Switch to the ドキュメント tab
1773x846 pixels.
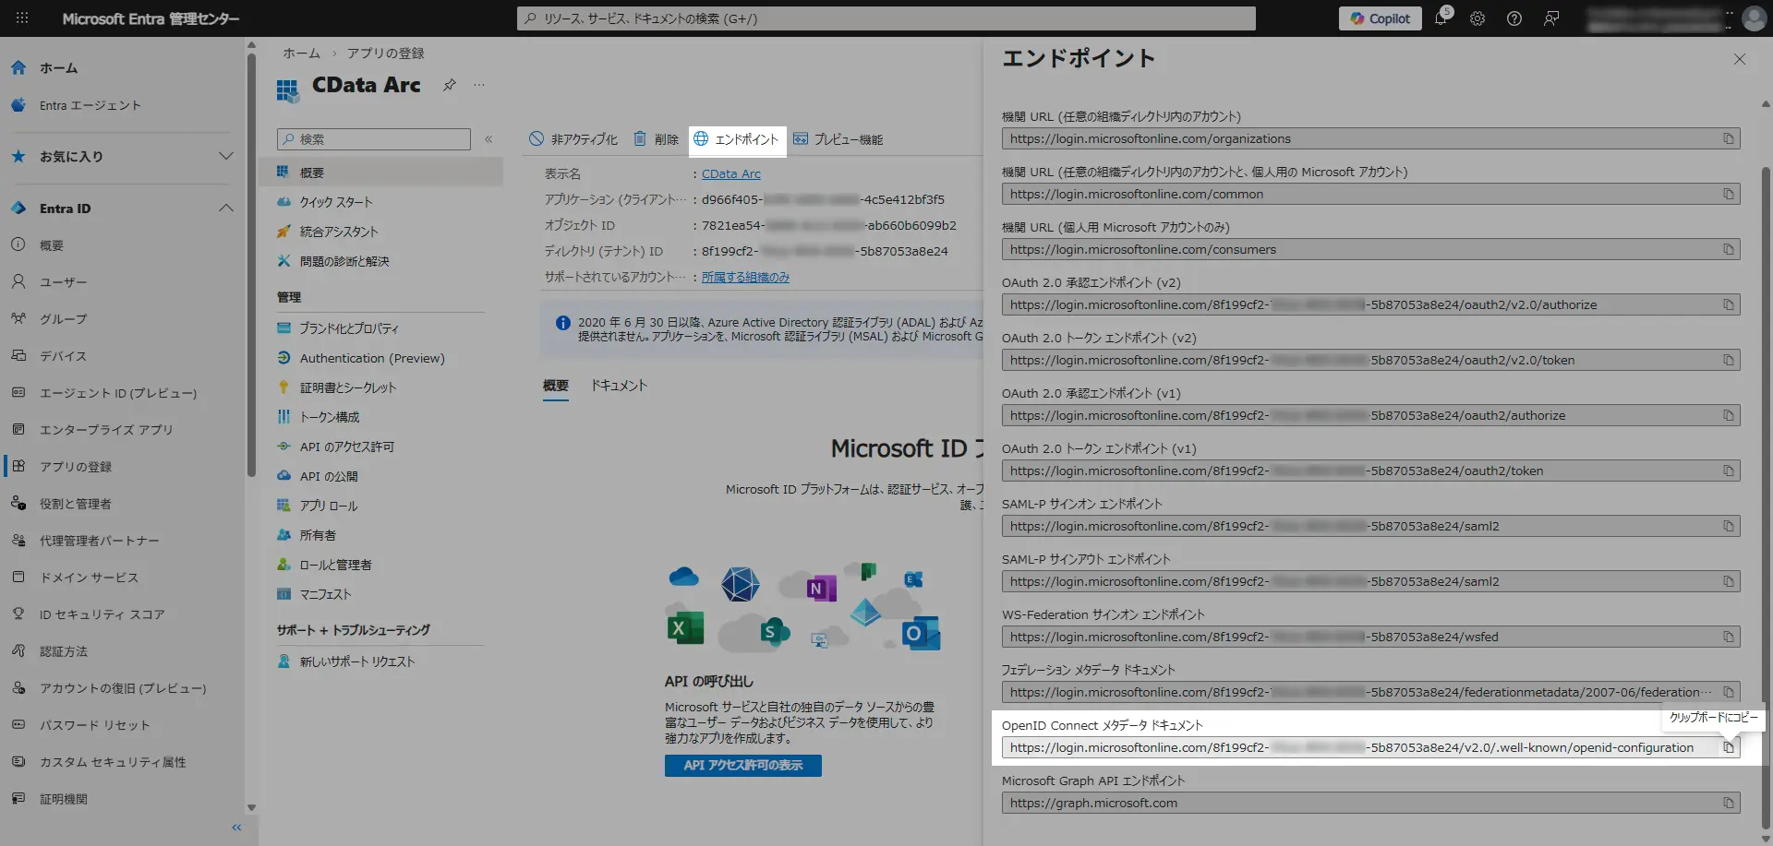click(619, 386)
